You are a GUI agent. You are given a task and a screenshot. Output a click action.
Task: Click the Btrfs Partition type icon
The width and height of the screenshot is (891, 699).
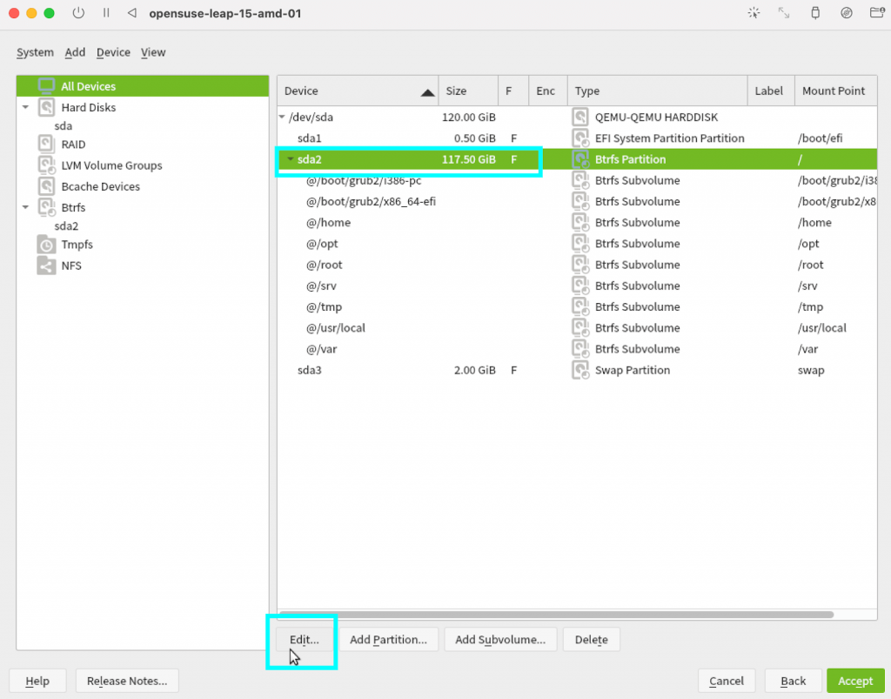click(580, 159)
